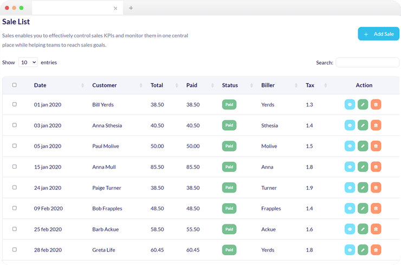The width and height of the screenshot is (401, 265).
Task: Click the Action column header
Action: coord(364,85)
